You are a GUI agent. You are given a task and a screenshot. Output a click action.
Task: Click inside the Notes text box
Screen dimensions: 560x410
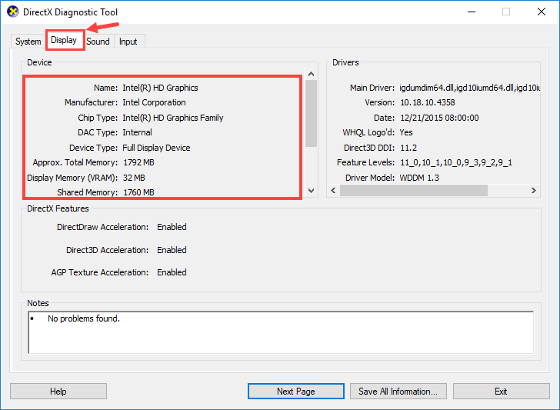click(x=281, y=332)
